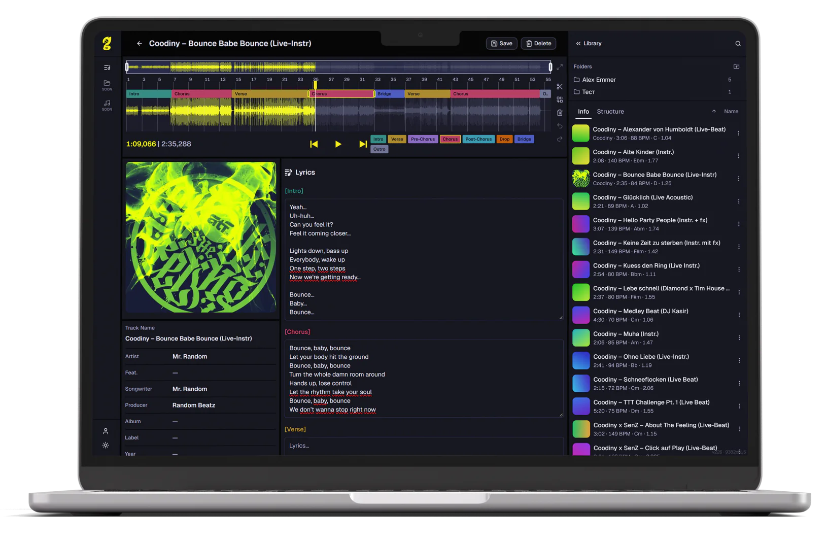Viewport: 827px width, 542px height.
Task: Click the overview left range handle
Action: (x=127, y=67)
